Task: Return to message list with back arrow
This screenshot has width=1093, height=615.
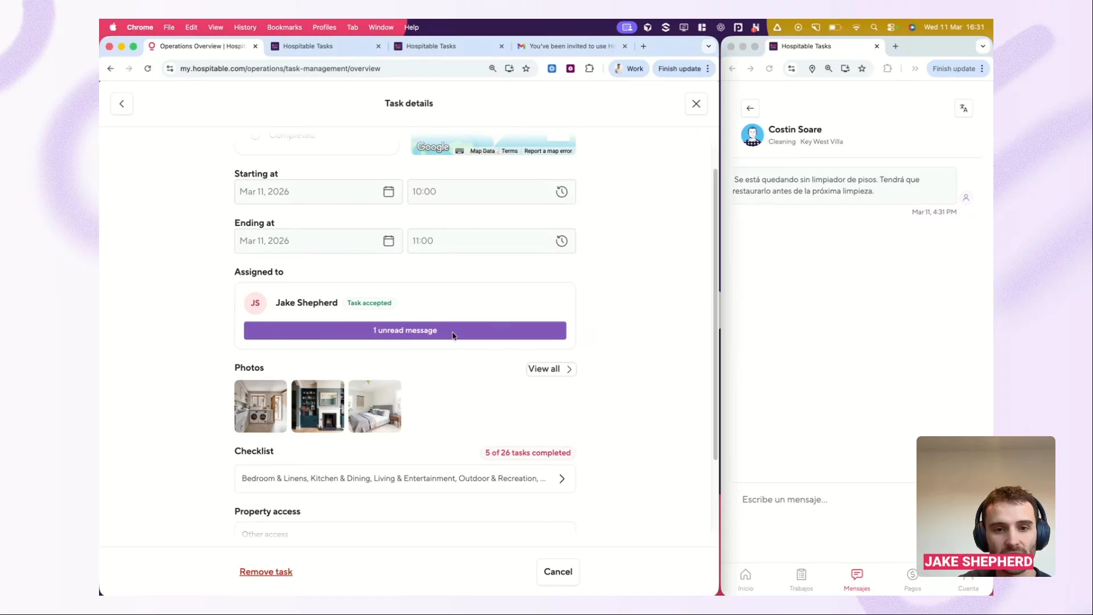Action: (750, 108)
